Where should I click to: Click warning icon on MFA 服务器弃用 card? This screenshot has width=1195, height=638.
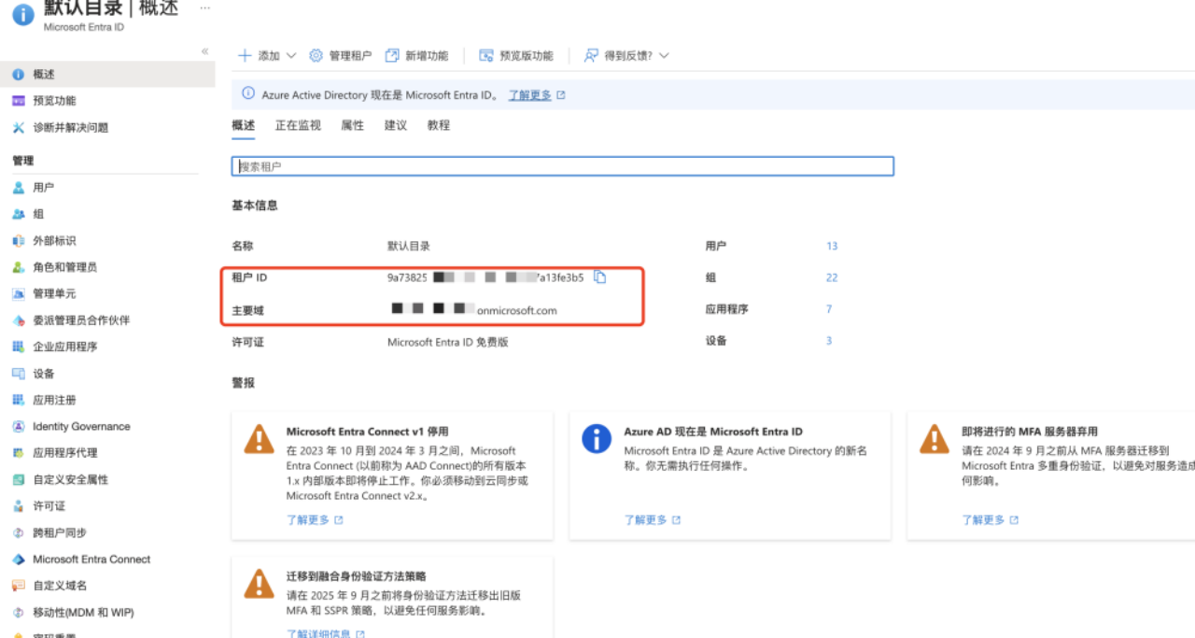click(x=935, y=438)
